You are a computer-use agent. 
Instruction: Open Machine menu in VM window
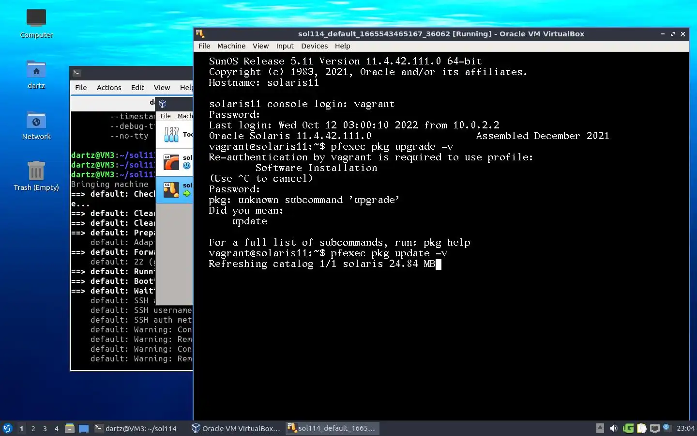point(231,46)
